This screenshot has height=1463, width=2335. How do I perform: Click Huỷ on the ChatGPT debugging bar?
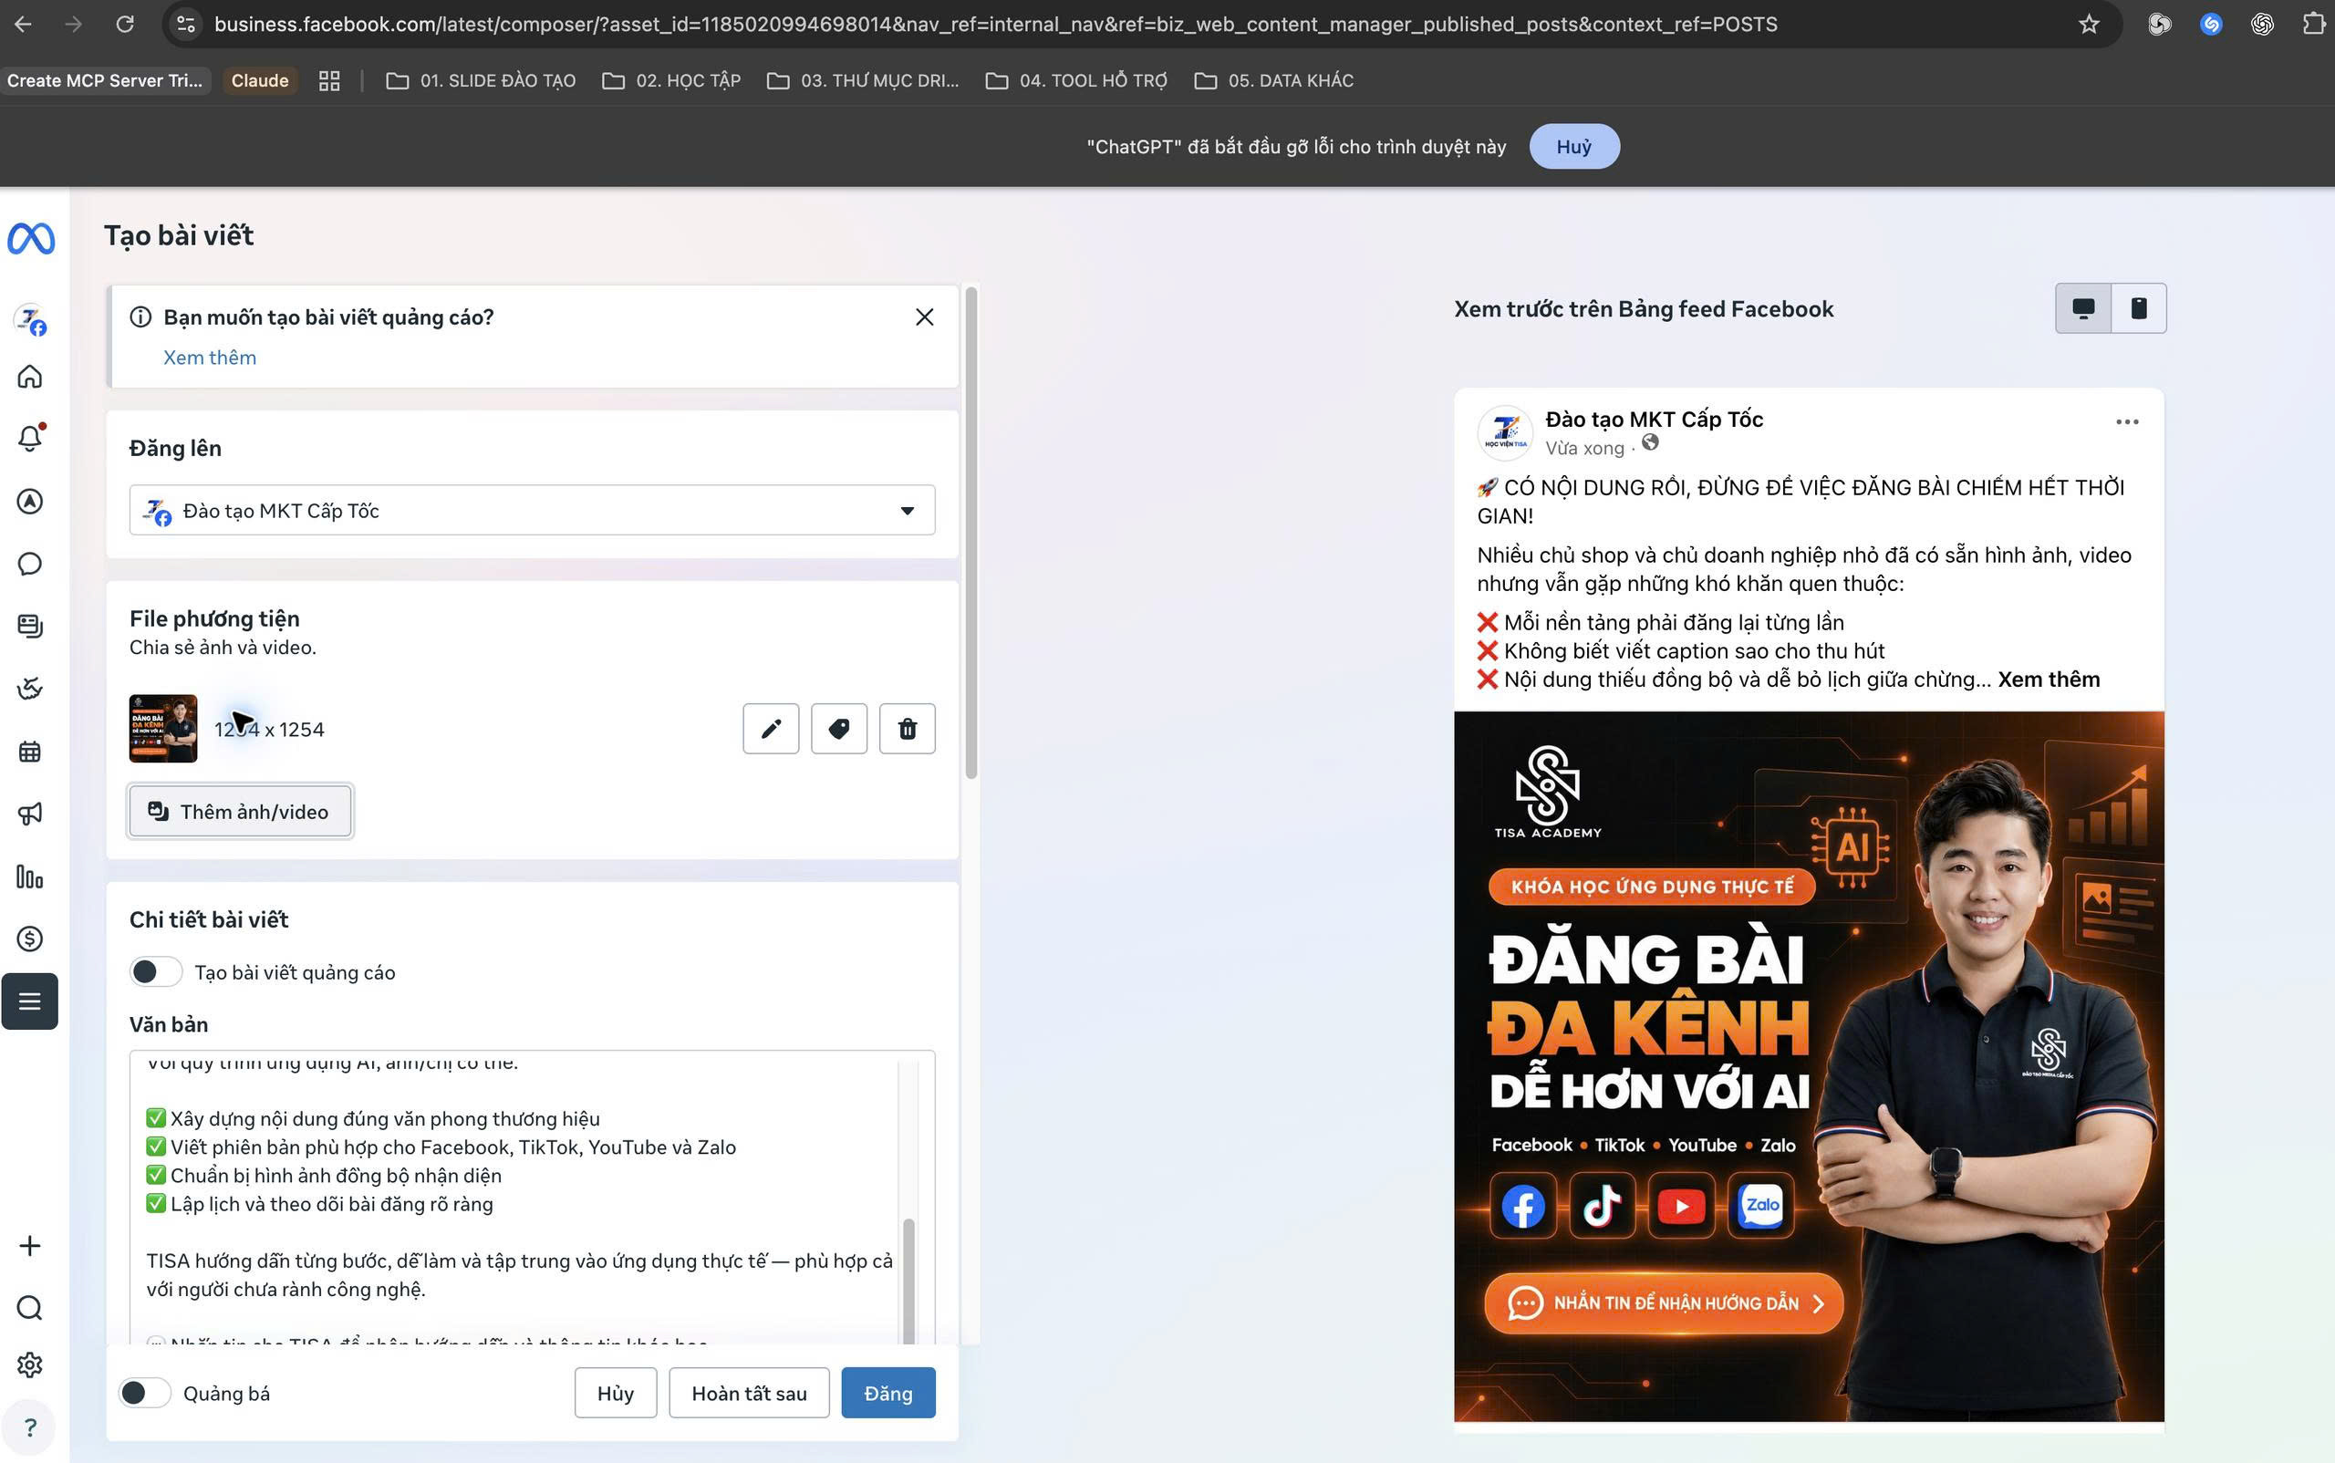pyautogui.click(x=1574, y=146)
